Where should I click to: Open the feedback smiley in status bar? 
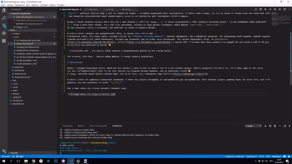(284, 156)
